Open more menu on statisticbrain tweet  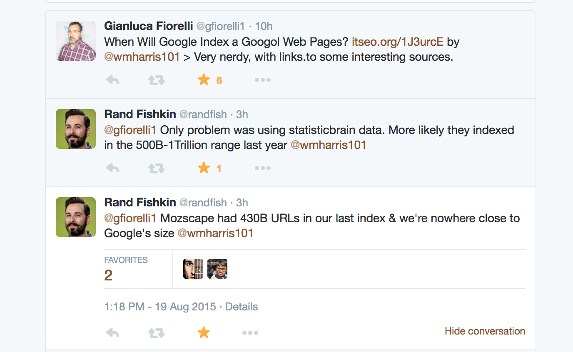(x=263, y=168)
